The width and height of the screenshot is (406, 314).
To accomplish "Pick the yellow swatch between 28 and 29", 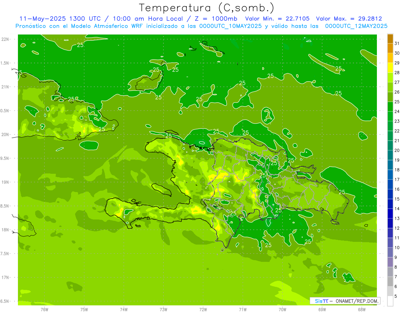I will click(390, 68).
